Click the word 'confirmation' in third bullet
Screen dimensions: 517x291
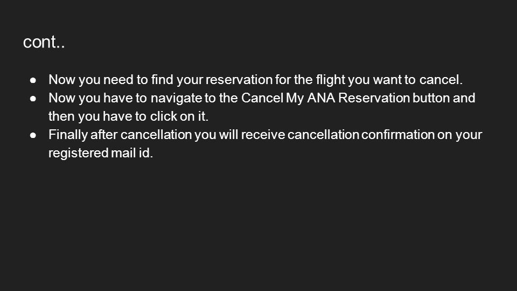(398, 135)
